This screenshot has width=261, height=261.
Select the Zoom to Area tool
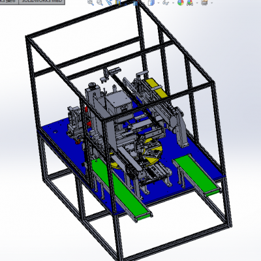click(x=100, y=3)
